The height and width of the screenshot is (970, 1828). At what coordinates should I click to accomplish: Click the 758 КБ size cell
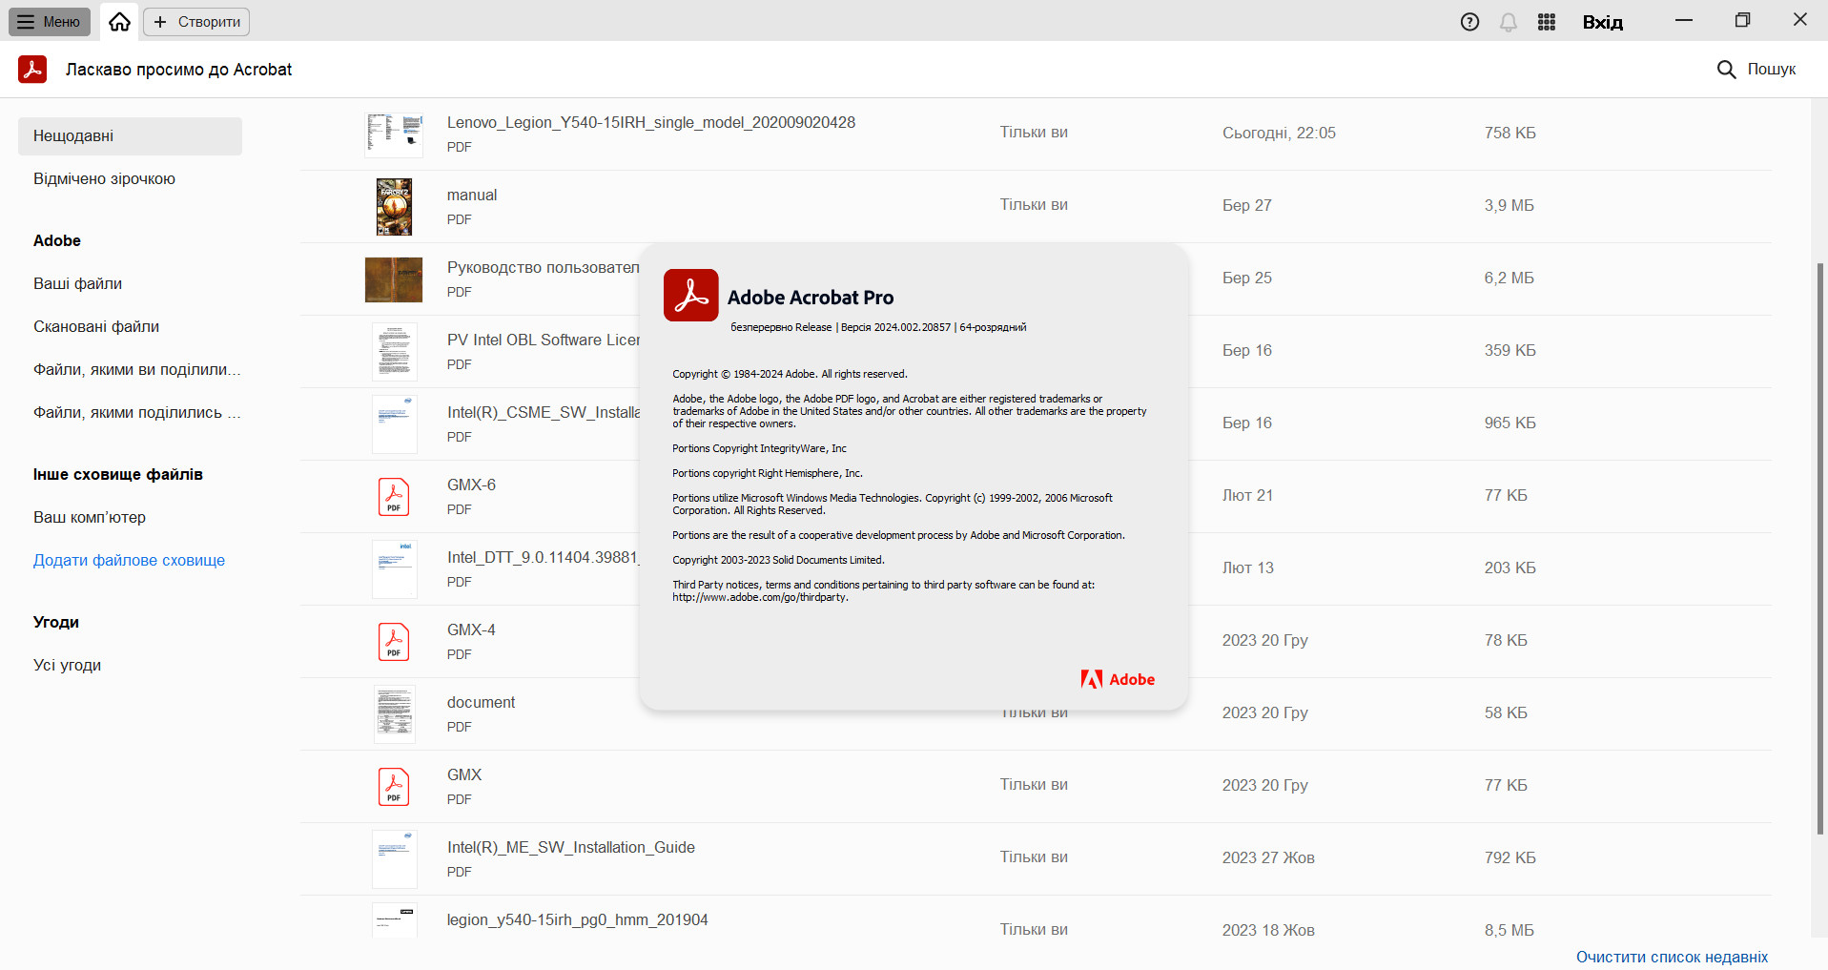1510,134
